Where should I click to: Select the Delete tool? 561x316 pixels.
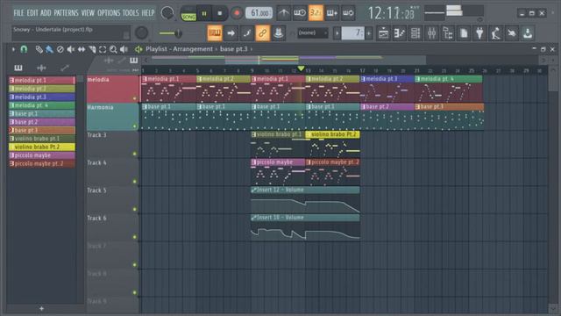point(60,49)
